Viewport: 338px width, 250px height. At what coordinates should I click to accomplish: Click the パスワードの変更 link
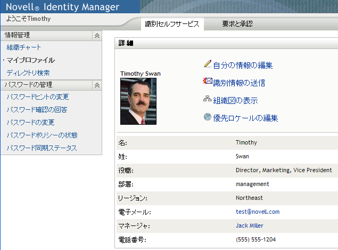(30, 123)
